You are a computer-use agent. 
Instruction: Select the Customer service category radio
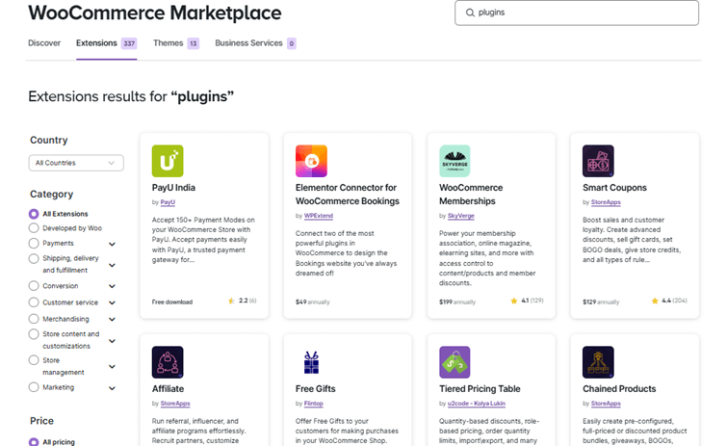click(34, 302)
